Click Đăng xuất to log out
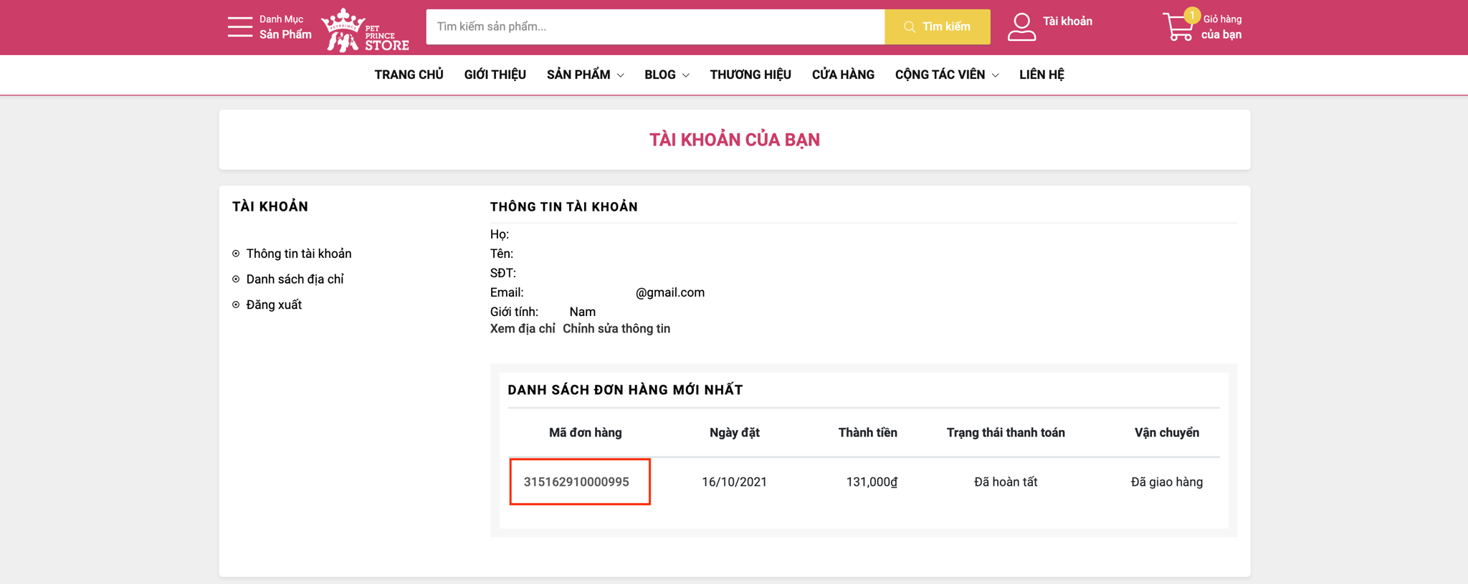Viewport: 1468px width, 584px height. click(274, 305)
